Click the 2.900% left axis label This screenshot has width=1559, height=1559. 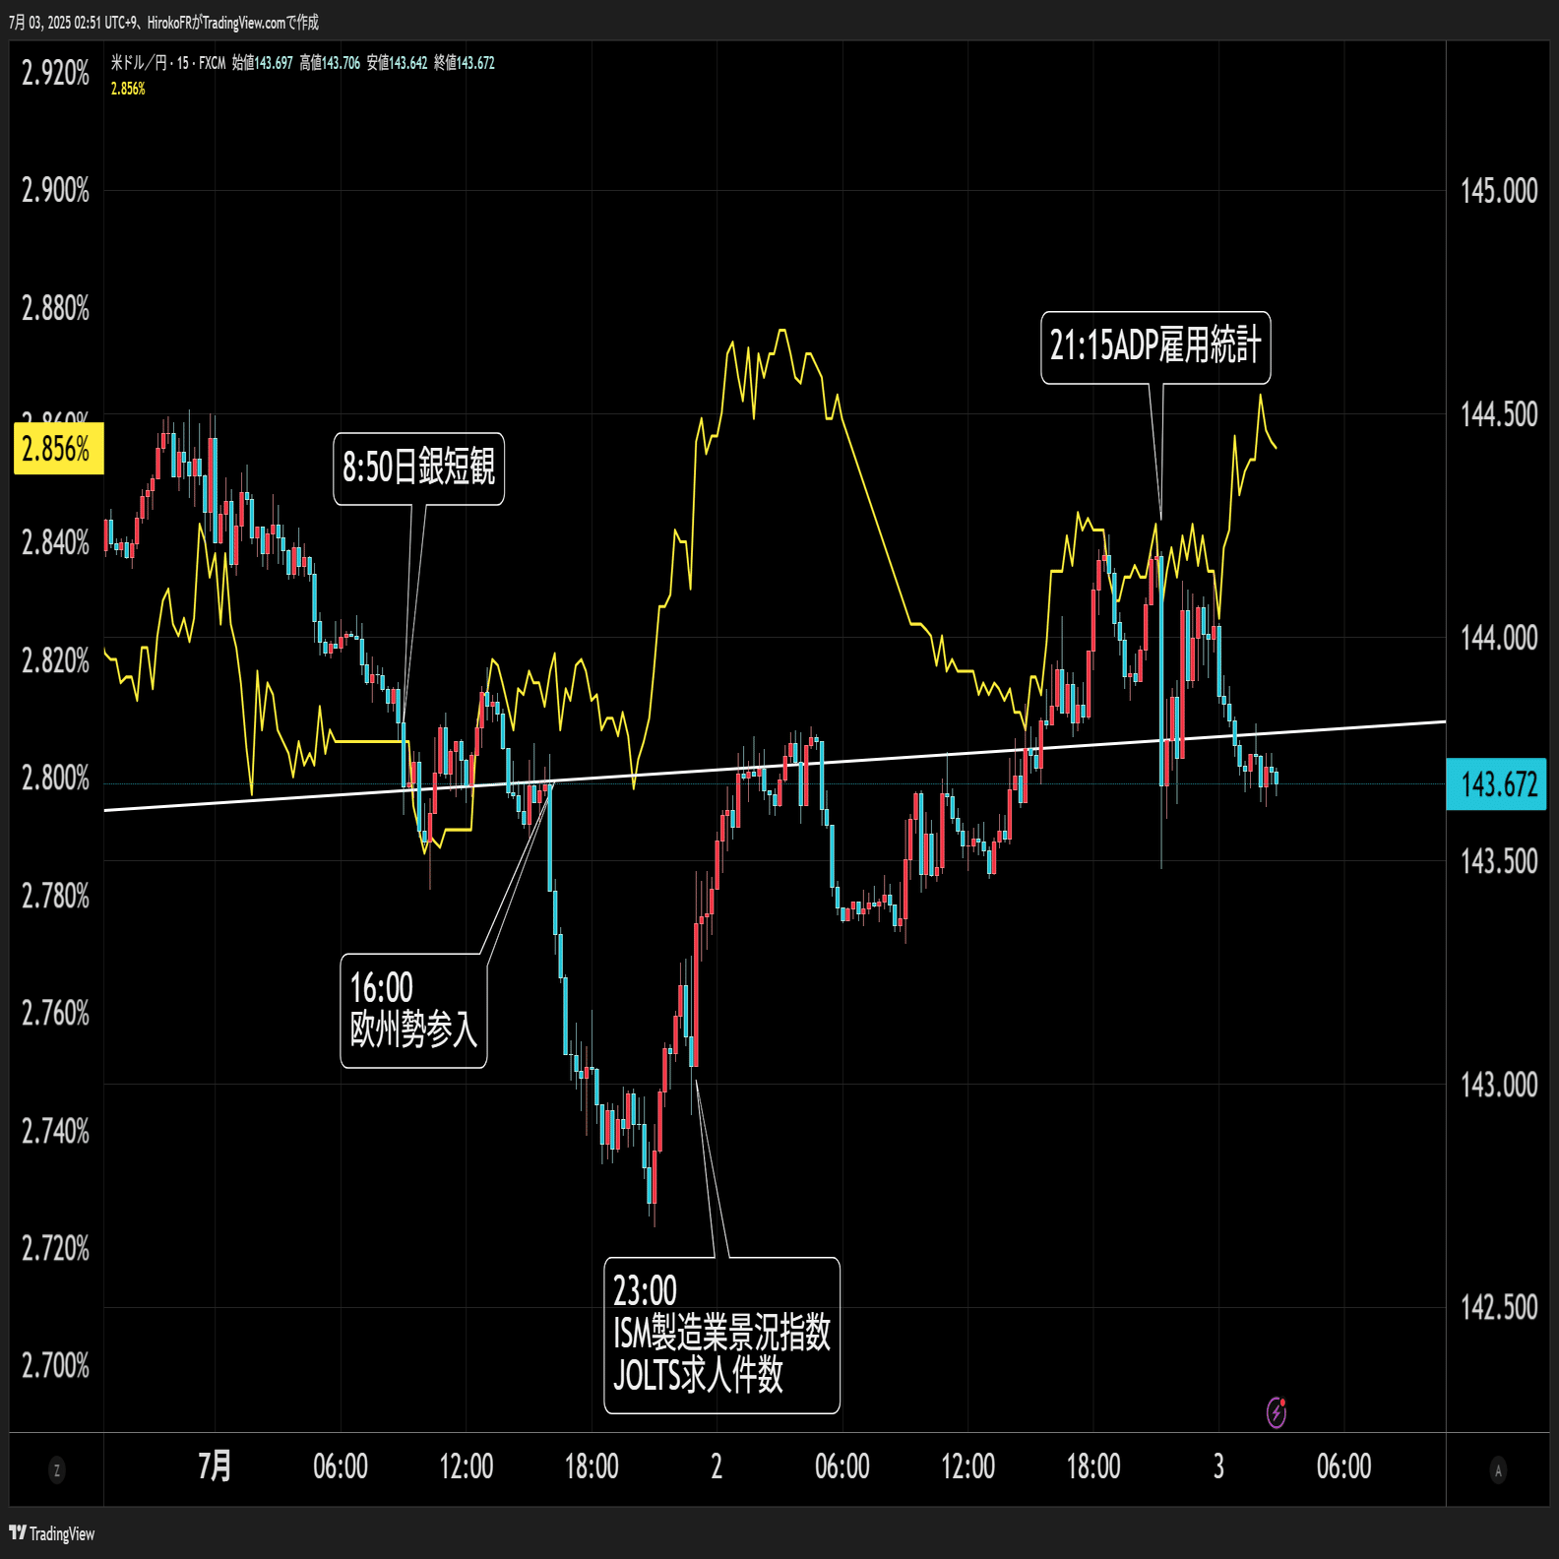[56, 190]
